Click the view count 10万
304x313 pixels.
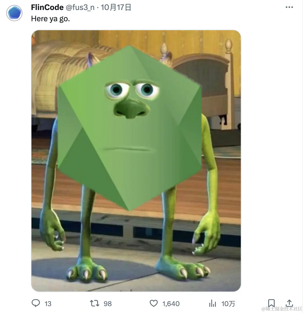pos(228,304)
